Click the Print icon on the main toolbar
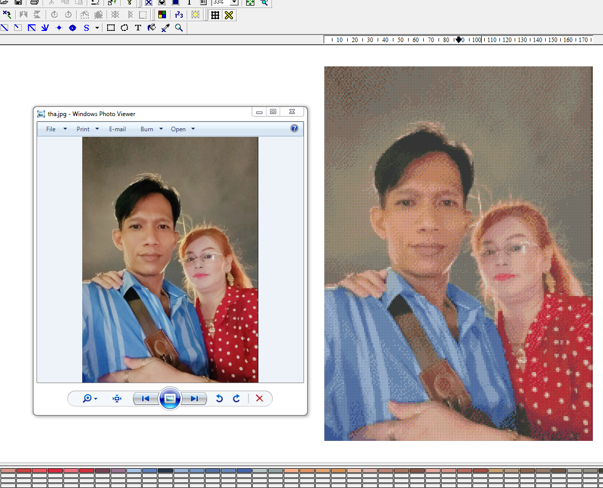 click(x=34, y=3)
